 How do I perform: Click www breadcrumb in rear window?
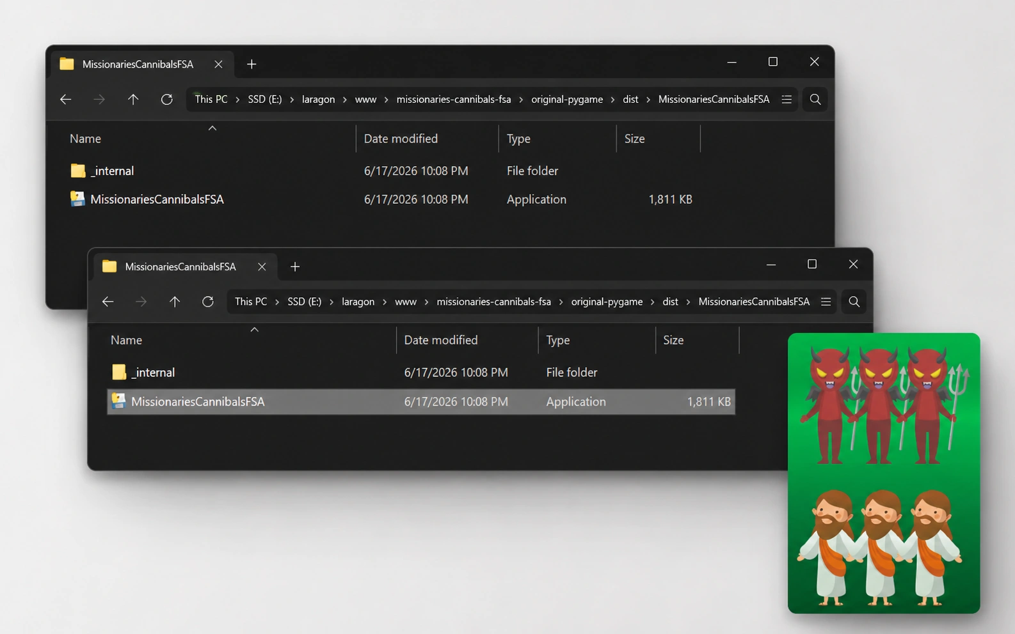click(365, 99)
